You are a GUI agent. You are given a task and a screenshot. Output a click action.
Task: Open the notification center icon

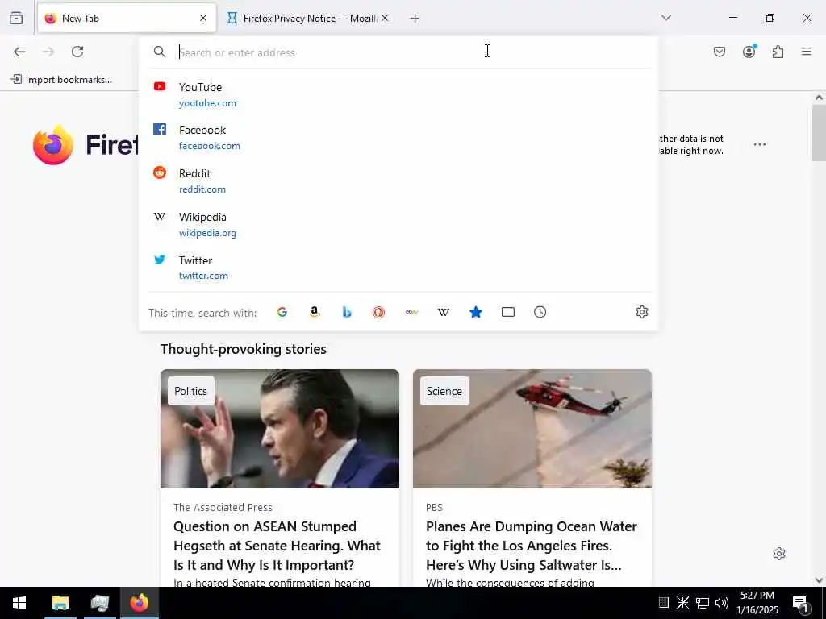pos(801,604)
